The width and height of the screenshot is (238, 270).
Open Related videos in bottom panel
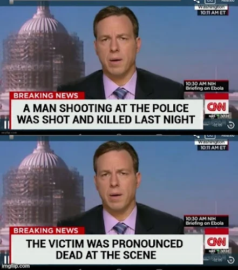(227, 136)
